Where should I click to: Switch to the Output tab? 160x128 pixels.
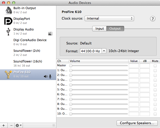click(x=115, y=29)
